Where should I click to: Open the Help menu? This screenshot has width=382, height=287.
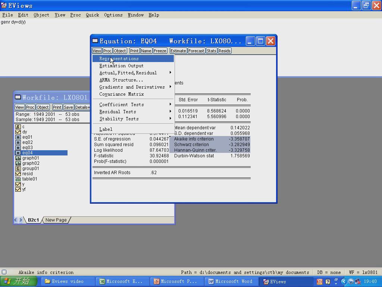pyautogui.click(x=154, y=15)
